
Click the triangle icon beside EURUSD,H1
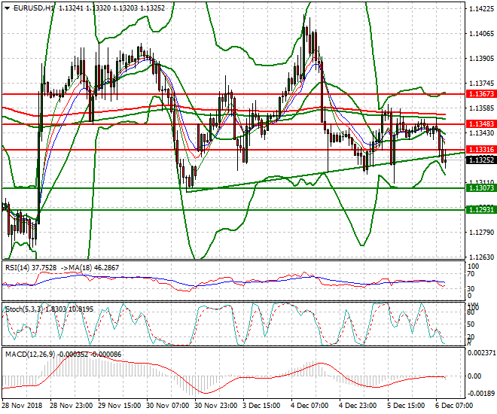click(x=5, y=7)
